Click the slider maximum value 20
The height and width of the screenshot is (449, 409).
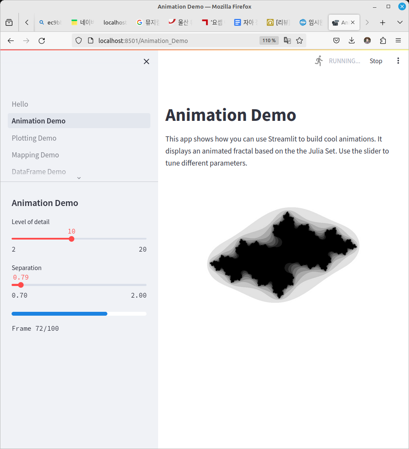coord(143,249)
